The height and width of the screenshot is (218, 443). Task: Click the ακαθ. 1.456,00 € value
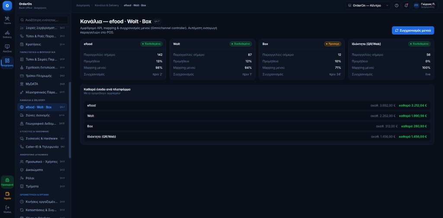pyautogui.click(x=383, y=137)
